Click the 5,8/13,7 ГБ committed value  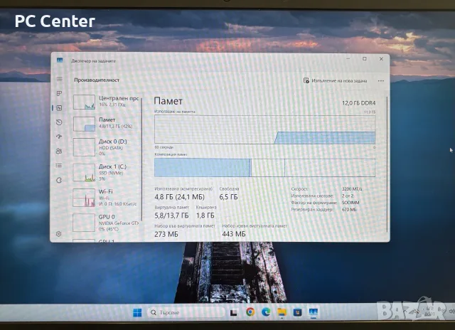[x=171, y=215]
